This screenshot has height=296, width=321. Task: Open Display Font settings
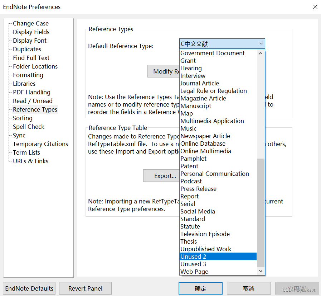pyautogui.click(x=30, y=41)
